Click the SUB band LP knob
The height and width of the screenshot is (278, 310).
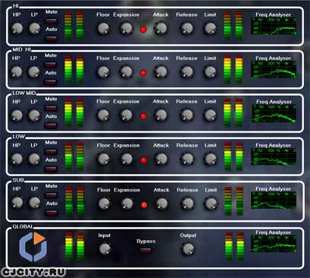coord(34,203)
